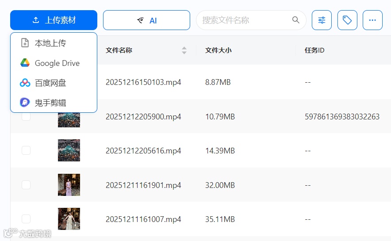This screenshot has width=391, height=241.
Task: Click the Google Drive logo icon
Action: tap(25, 63)
